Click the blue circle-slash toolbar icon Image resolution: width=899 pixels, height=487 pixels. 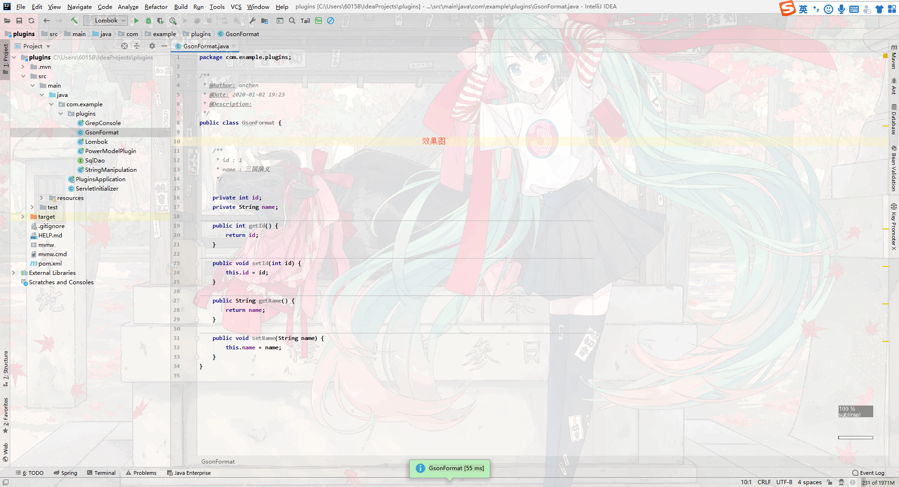click(331, 21)
